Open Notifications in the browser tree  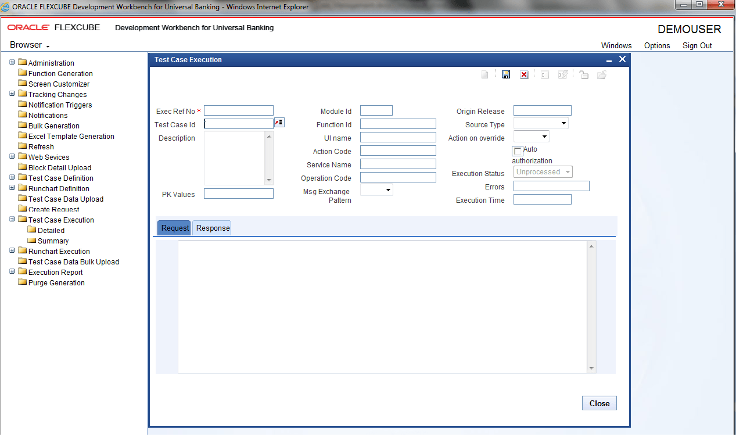pos(48,115)
